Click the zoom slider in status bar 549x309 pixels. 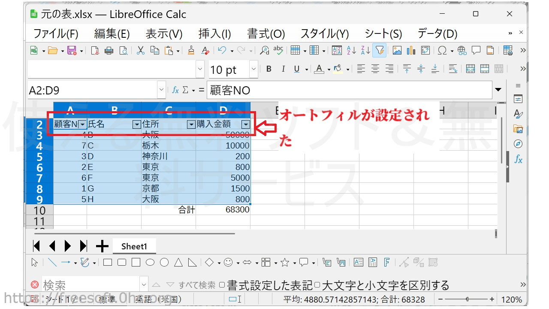tap(467, 299)
